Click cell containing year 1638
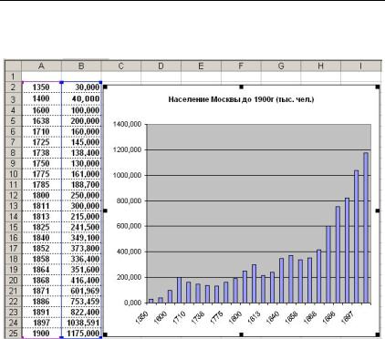385x339 pixels. [x=41, y=121]
